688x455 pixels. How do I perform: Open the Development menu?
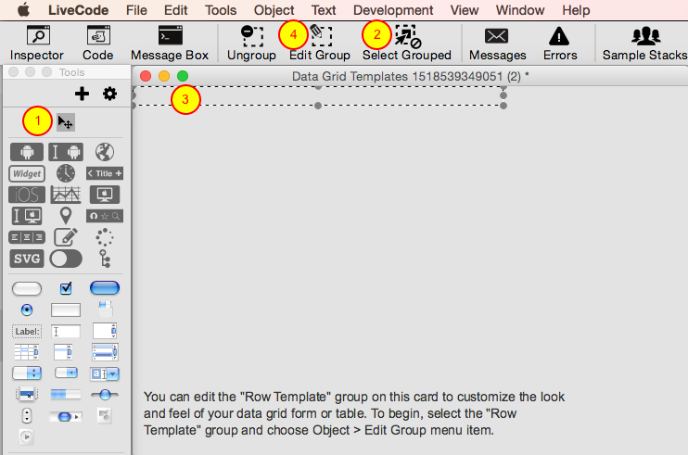pyautogui.click(x=393, y=10)
